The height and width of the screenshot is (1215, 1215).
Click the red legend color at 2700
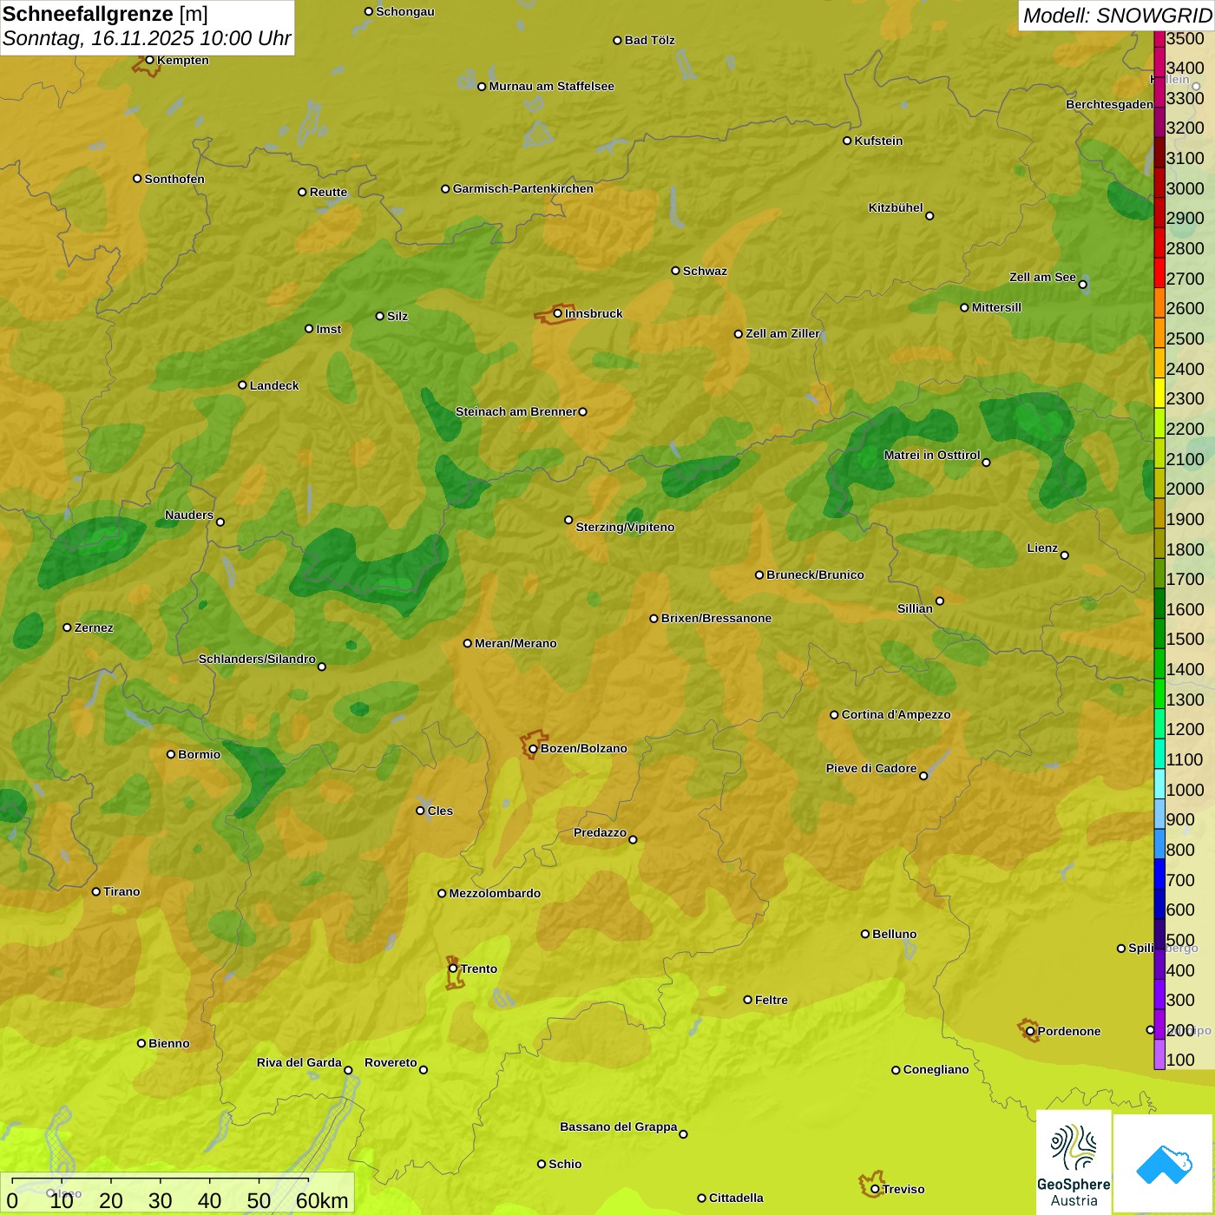coord(1159,273)
